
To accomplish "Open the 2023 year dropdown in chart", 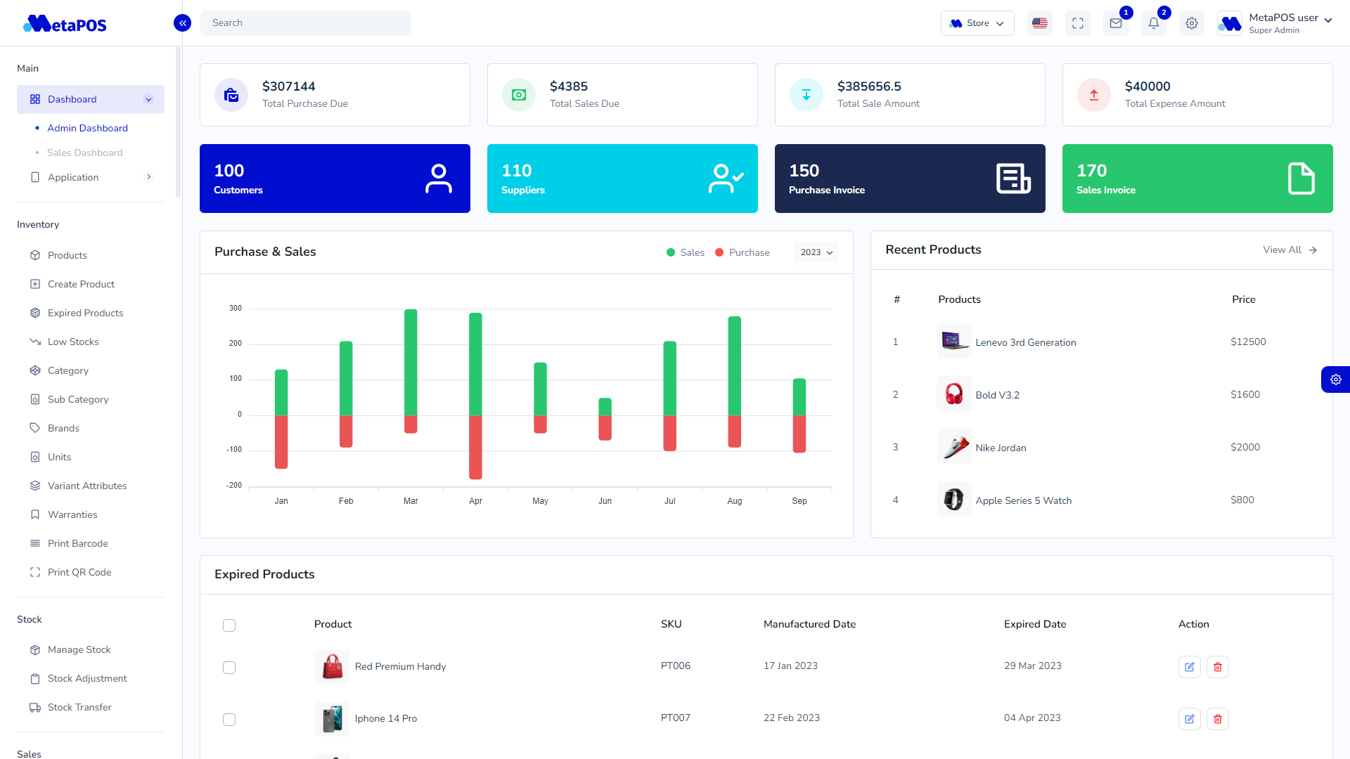I will coord(816,252).
